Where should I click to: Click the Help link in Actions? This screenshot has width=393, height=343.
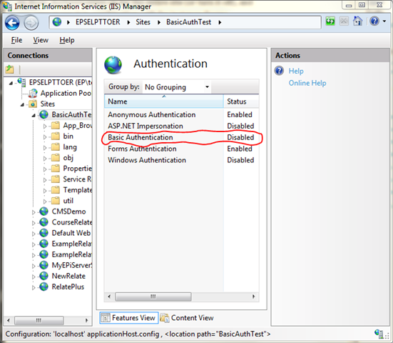tap(296, 71)
